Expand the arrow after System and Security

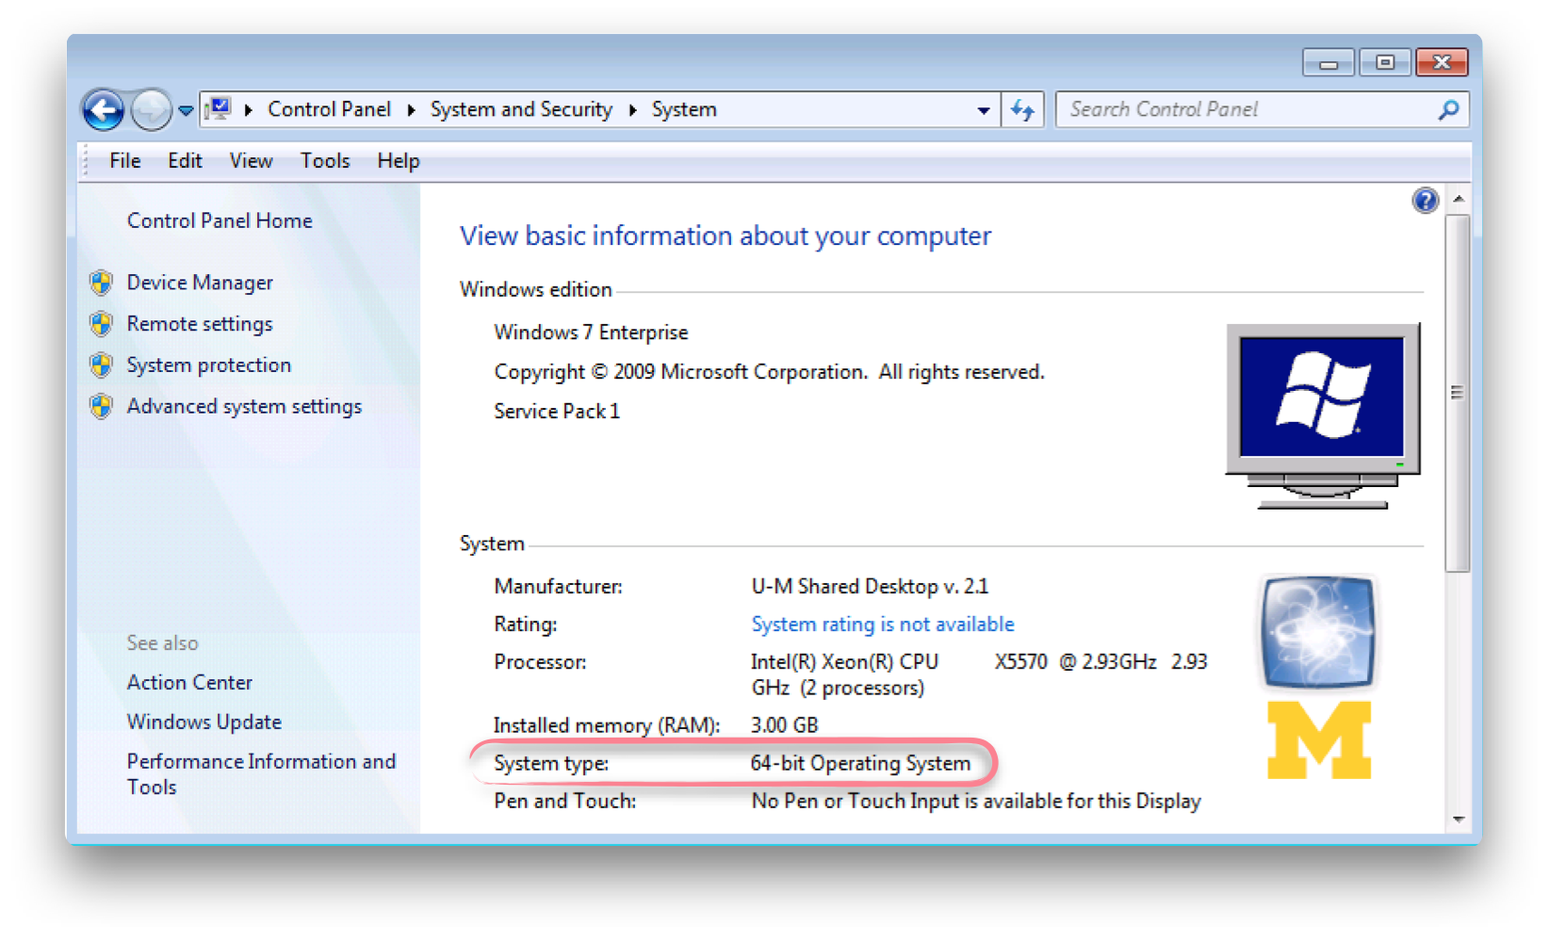coord(632,110)
